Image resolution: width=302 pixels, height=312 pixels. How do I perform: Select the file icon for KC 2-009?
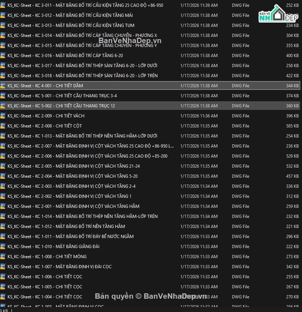tap(3, 116)
